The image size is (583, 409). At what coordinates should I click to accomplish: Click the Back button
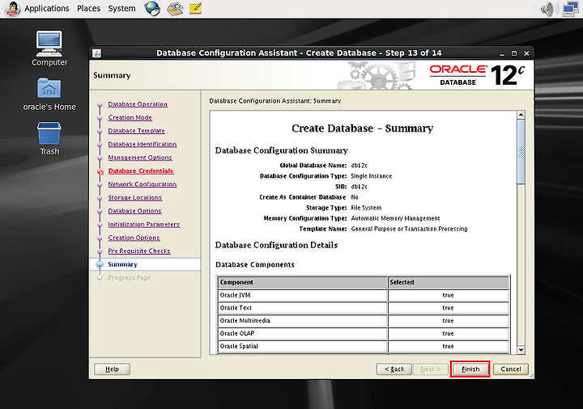(394, 369)
